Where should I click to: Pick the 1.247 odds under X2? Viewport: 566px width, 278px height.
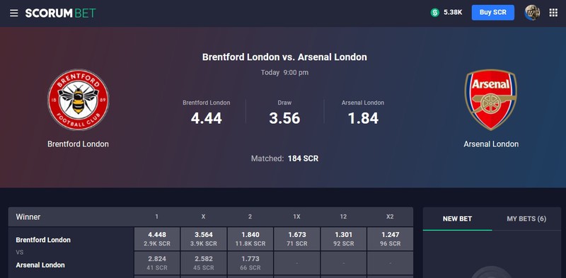(391, 238)
